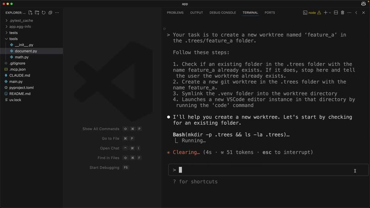Click the node terminal shell icon

point(305,13)
